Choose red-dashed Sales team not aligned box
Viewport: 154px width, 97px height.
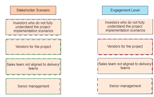(125, 66)
